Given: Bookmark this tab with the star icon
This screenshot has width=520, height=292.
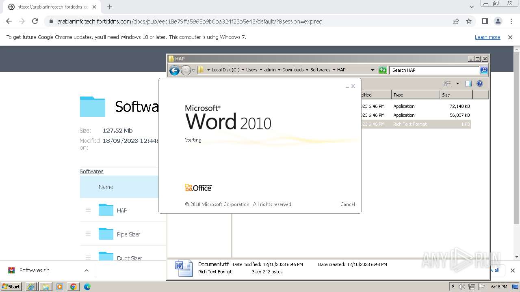Looking at the screenshot, I should [x=469, y=21].
